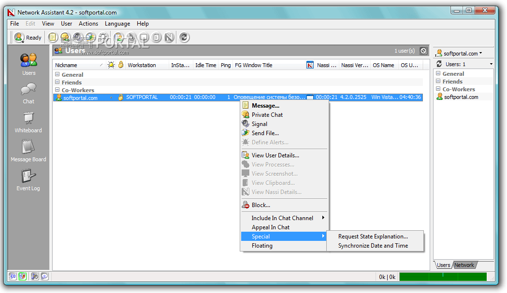507x293 pixels.
Task: Choose Send File... in the context menu
Action: tap(284, 133)
